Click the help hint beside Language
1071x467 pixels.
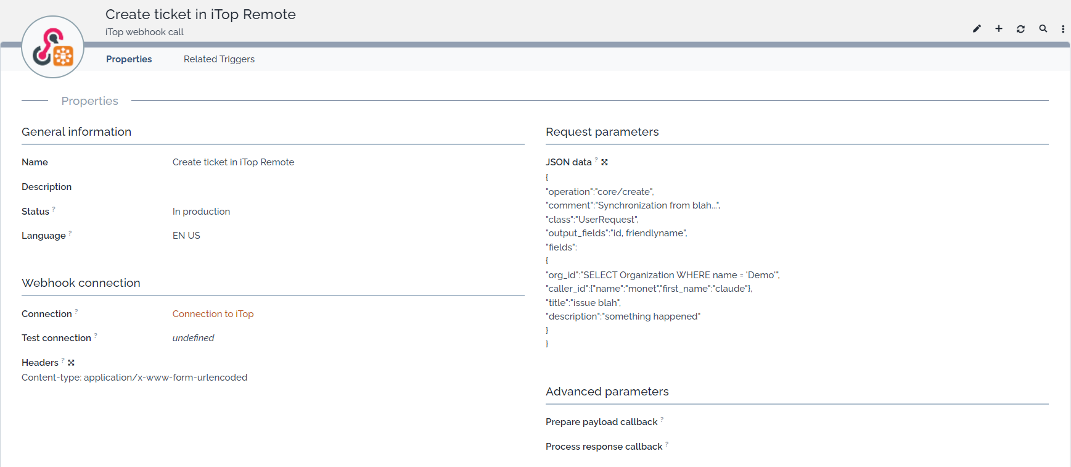(70, 233)
